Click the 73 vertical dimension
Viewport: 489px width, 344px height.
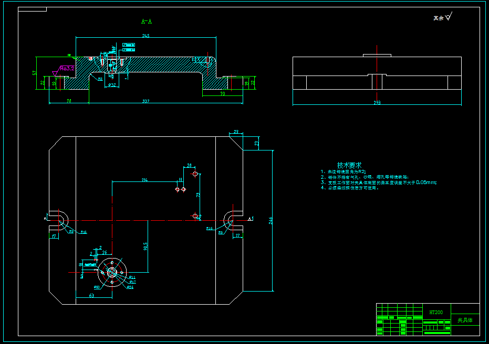(198, 195)
